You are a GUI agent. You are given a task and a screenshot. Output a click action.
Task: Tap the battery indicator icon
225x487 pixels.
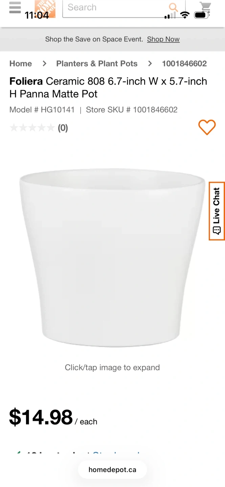coord(201,15)
